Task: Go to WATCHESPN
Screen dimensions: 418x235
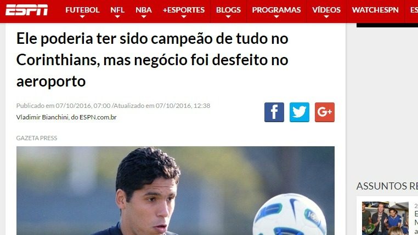Action: pyautogui.click(x=375, y=10)
